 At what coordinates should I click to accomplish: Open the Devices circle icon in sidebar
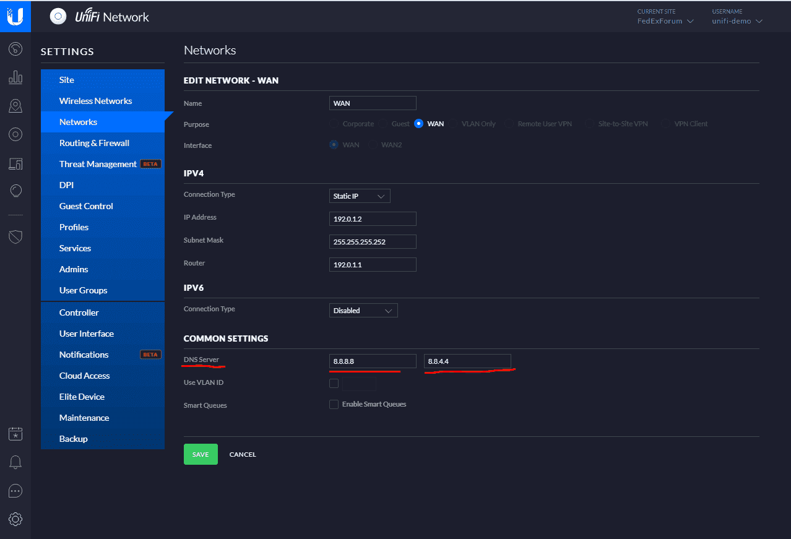click(15, 134)
